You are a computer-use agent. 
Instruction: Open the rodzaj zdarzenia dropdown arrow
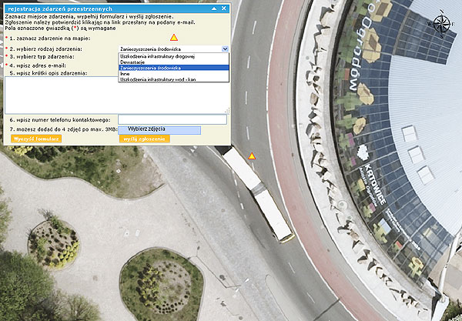click(225, 49)
